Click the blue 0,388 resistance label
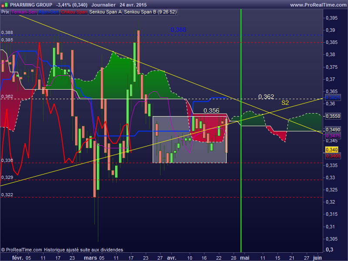 pos(178,30)
